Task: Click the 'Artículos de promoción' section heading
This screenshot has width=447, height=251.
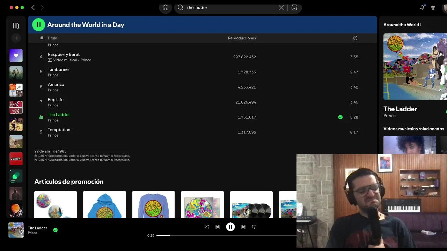Action: click(x=69, y=182)
